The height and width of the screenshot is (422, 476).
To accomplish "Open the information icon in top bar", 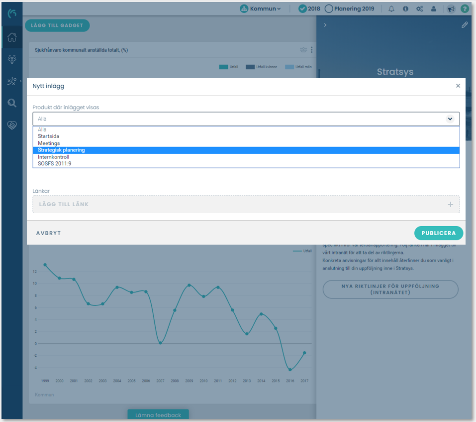I will click(x=405, y=9).
